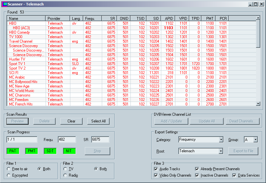The width and height of the screenshot is (266, 183).
Task: Select the MC Bollywood Hits row
Action: pyautogui.click(x=118, y=82)
